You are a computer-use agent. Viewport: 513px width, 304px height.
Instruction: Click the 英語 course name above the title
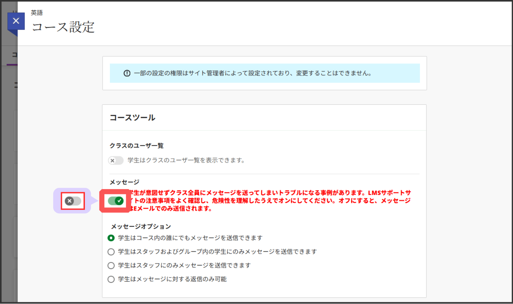(37, 13)
